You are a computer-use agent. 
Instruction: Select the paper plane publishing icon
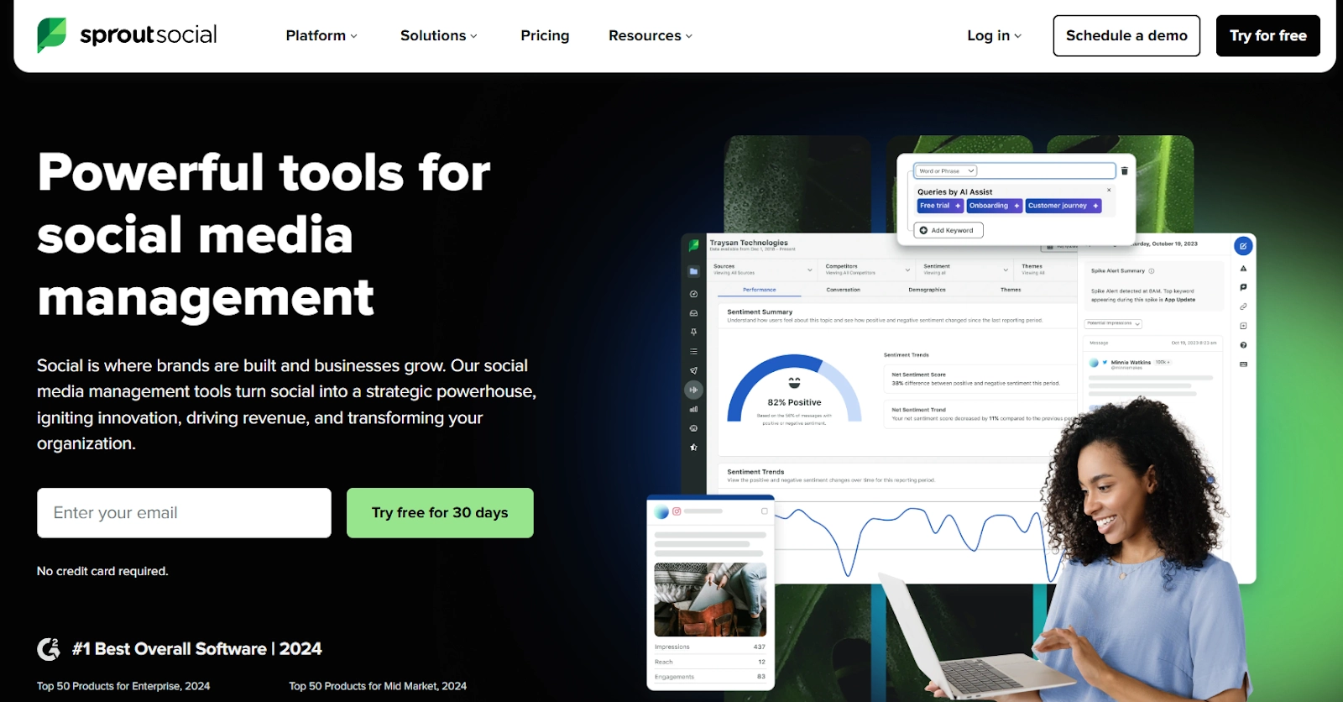[693, 370]
